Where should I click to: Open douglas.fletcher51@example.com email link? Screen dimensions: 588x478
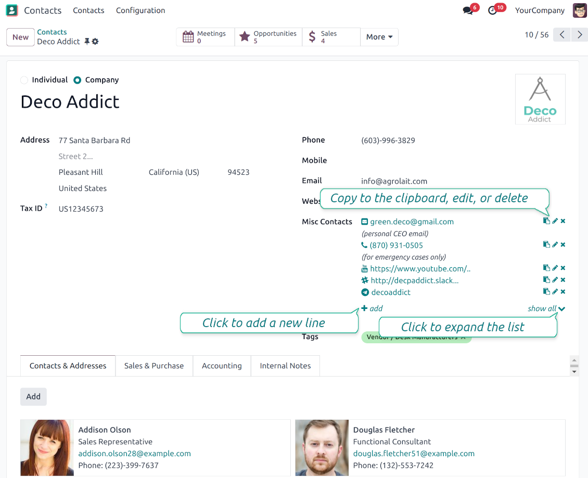click(414, 453)
